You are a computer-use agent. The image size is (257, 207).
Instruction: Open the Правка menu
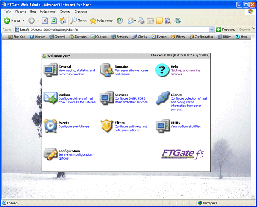pos(21,12)
